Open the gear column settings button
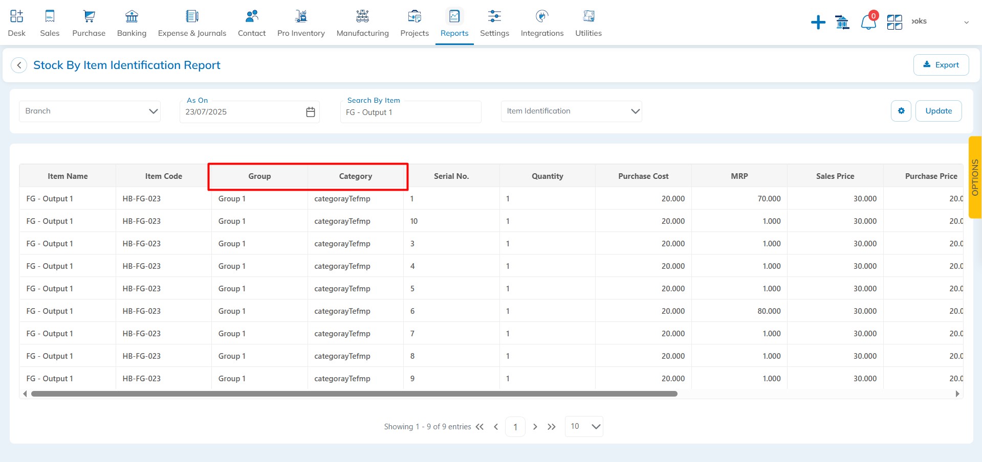Image resolution: width=982 pixels, height=462 pixels. coord(901,111)
